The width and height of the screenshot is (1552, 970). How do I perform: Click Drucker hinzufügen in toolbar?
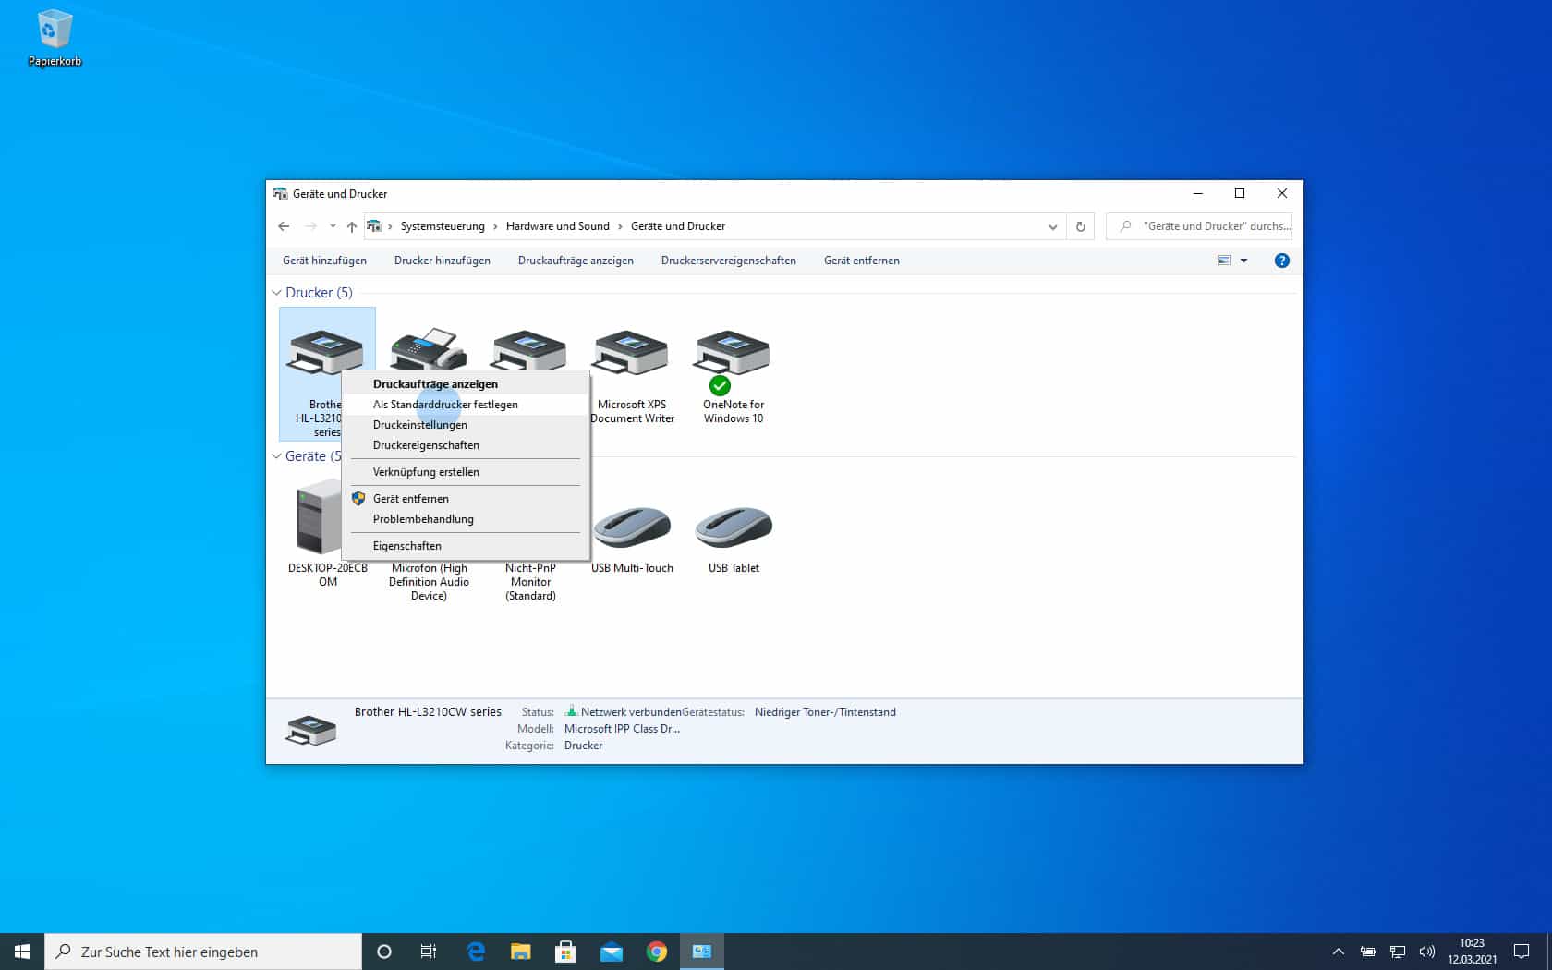442,261
